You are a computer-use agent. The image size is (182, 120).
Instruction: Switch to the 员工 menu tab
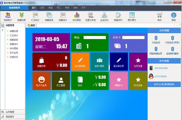[x=59, y=8]
